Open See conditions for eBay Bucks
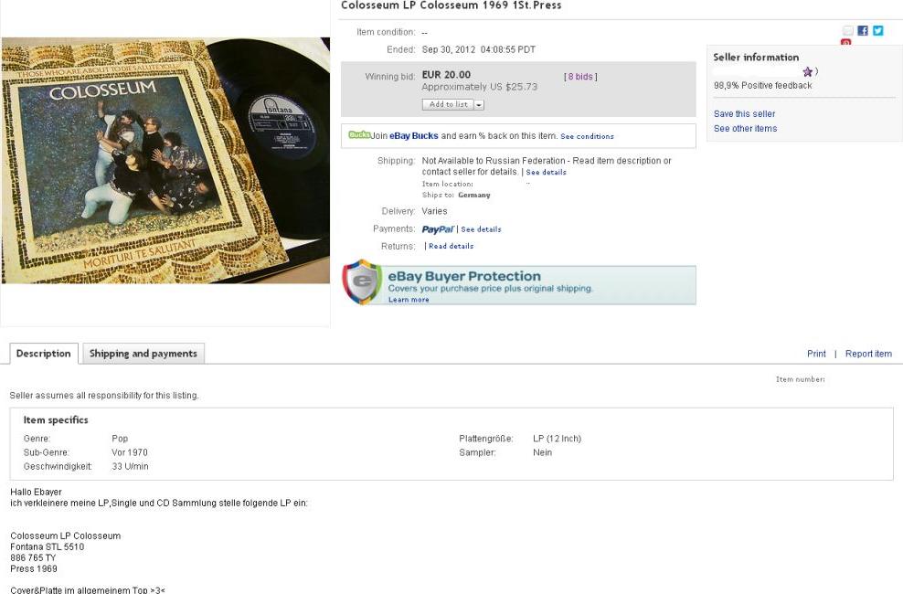 click(x=587, y=136)
